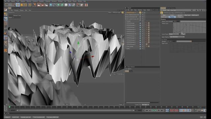Click the Shape Curve graph editor
Viewport: 211px width, 119px height.
190,28
